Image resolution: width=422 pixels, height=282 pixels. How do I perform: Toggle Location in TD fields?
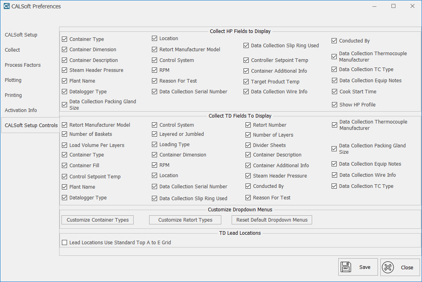(x=155, y=176)
